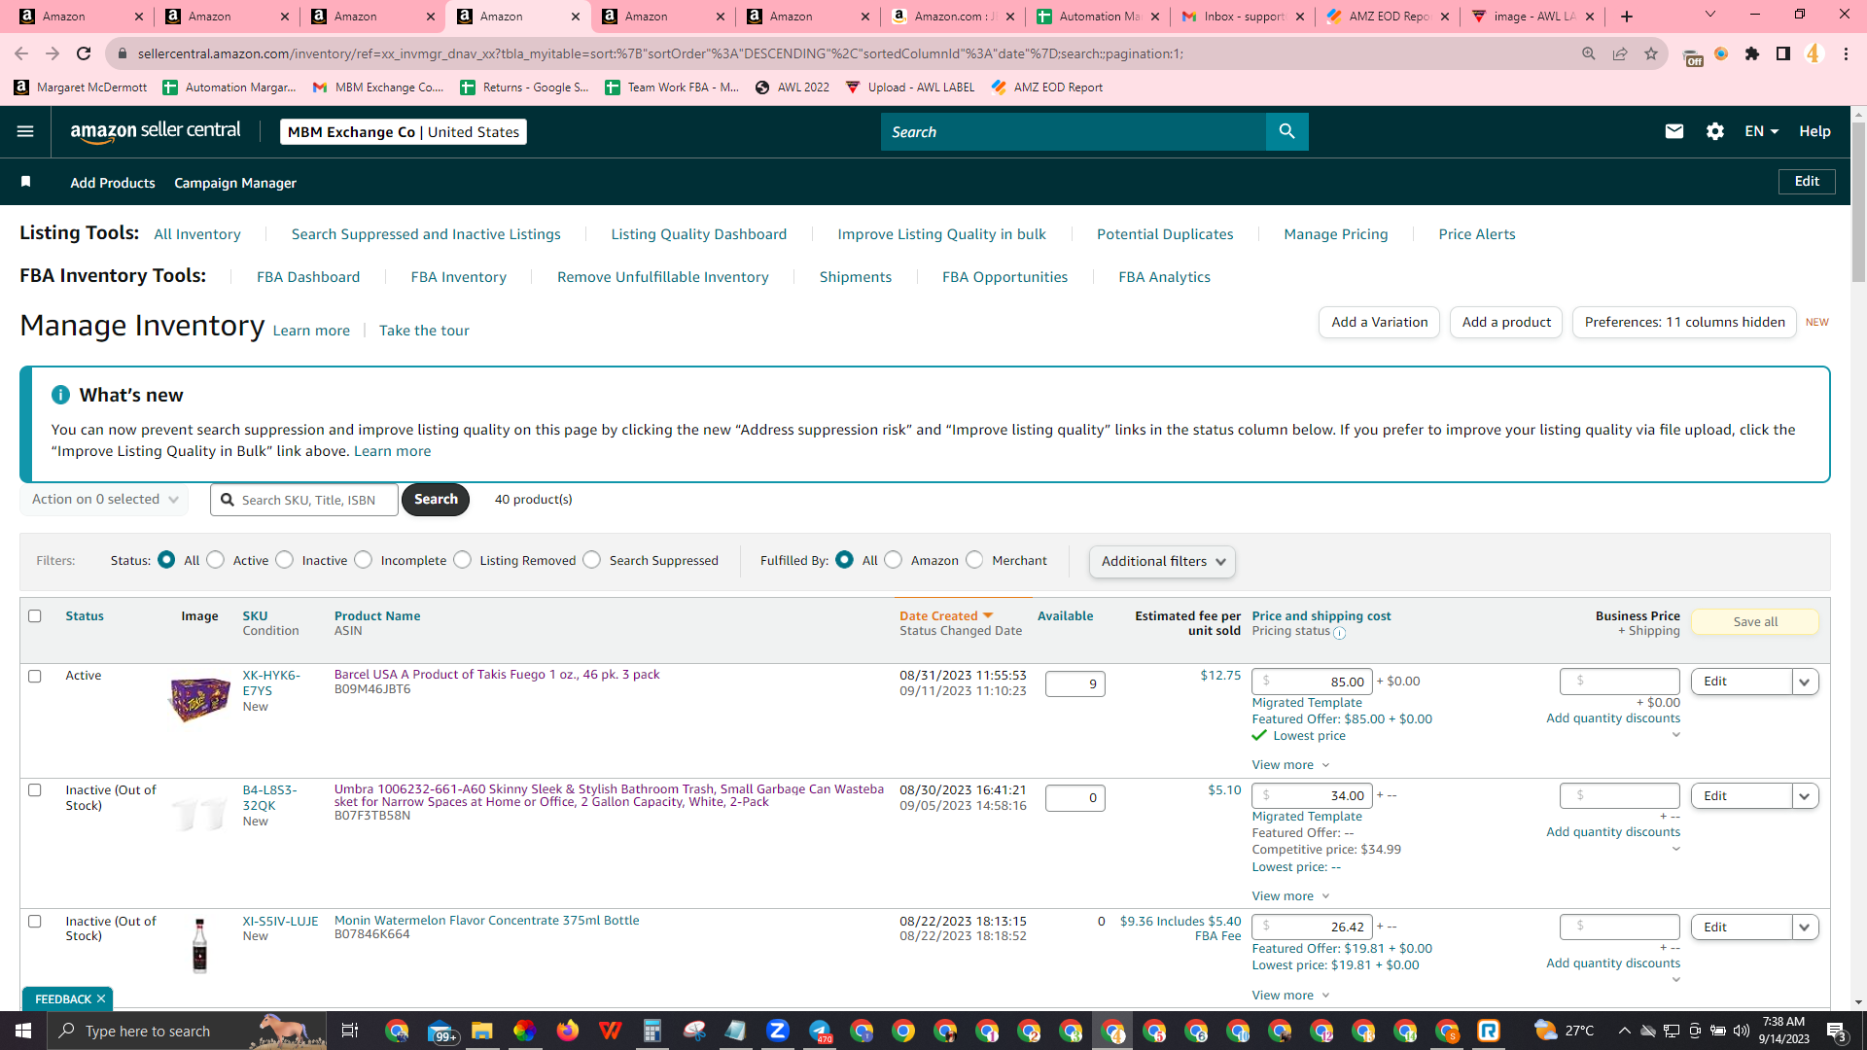
Task: Open a new browser tab with plus icon
Action: coord(1627,17)
